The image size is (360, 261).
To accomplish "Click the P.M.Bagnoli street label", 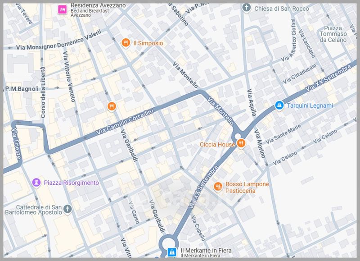I will pyautogui.click(x=21, y=89).
